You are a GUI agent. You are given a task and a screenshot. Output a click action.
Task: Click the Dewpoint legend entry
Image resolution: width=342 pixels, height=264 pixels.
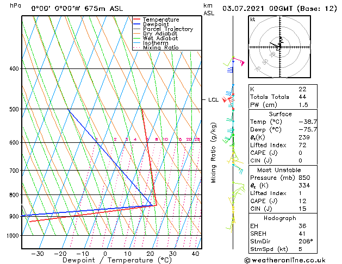[151, 24]
